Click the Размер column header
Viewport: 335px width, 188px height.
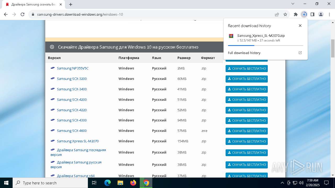184,58
